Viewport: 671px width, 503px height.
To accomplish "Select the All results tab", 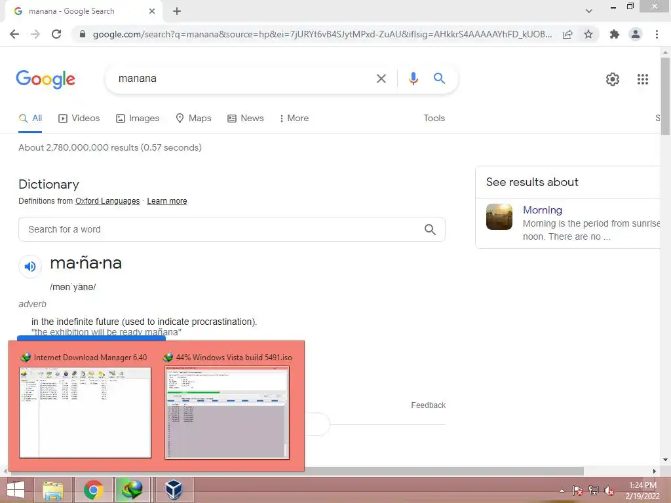I will 30,119.
